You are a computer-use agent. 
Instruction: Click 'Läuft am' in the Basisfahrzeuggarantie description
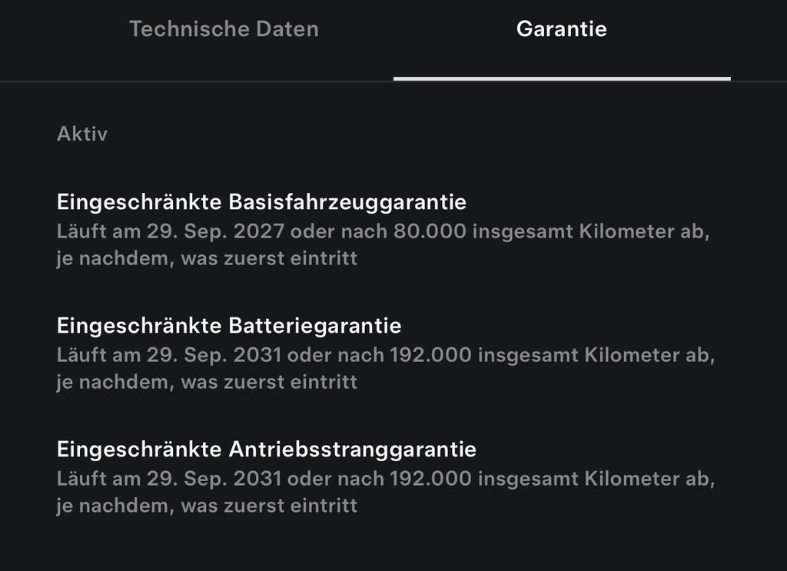pyautogui.click(x=98, y=231)
